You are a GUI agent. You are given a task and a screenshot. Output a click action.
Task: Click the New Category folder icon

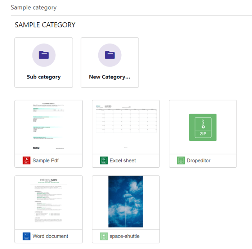click(x=109, y=55)
